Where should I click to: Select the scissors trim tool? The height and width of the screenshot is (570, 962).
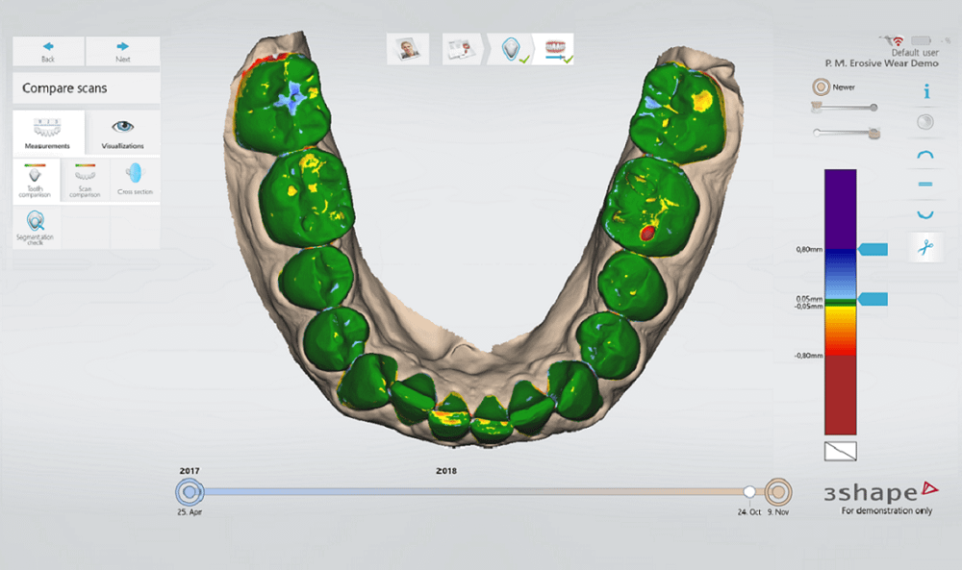click(926, 247)
